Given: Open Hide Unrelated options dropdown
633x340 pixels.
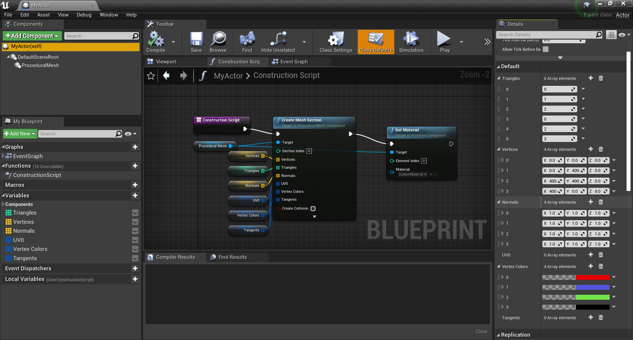Looking at the screenshot, I should [x=304, y=42].
